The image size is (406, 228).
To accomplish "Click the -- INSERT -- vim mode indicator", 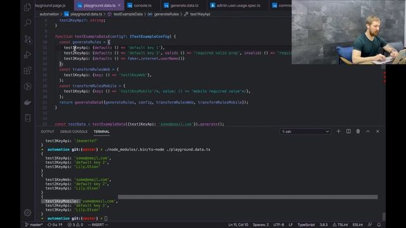I will click(98, 225).
